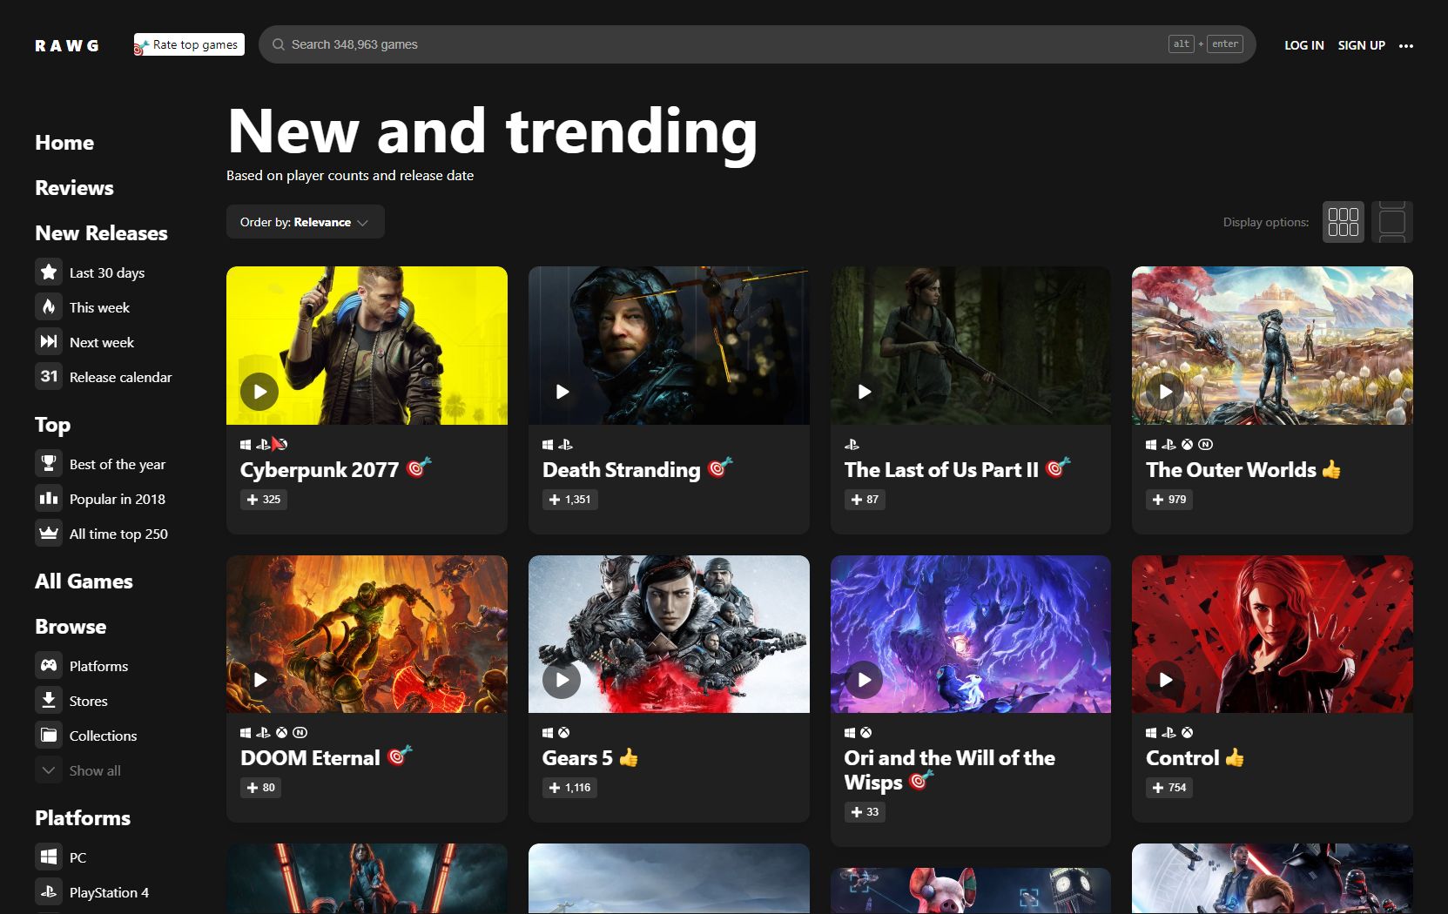The height and width of the screenshot is (914, 1448).
Task: Open the Top heading in sidebar
Action: tap(52, 425)
